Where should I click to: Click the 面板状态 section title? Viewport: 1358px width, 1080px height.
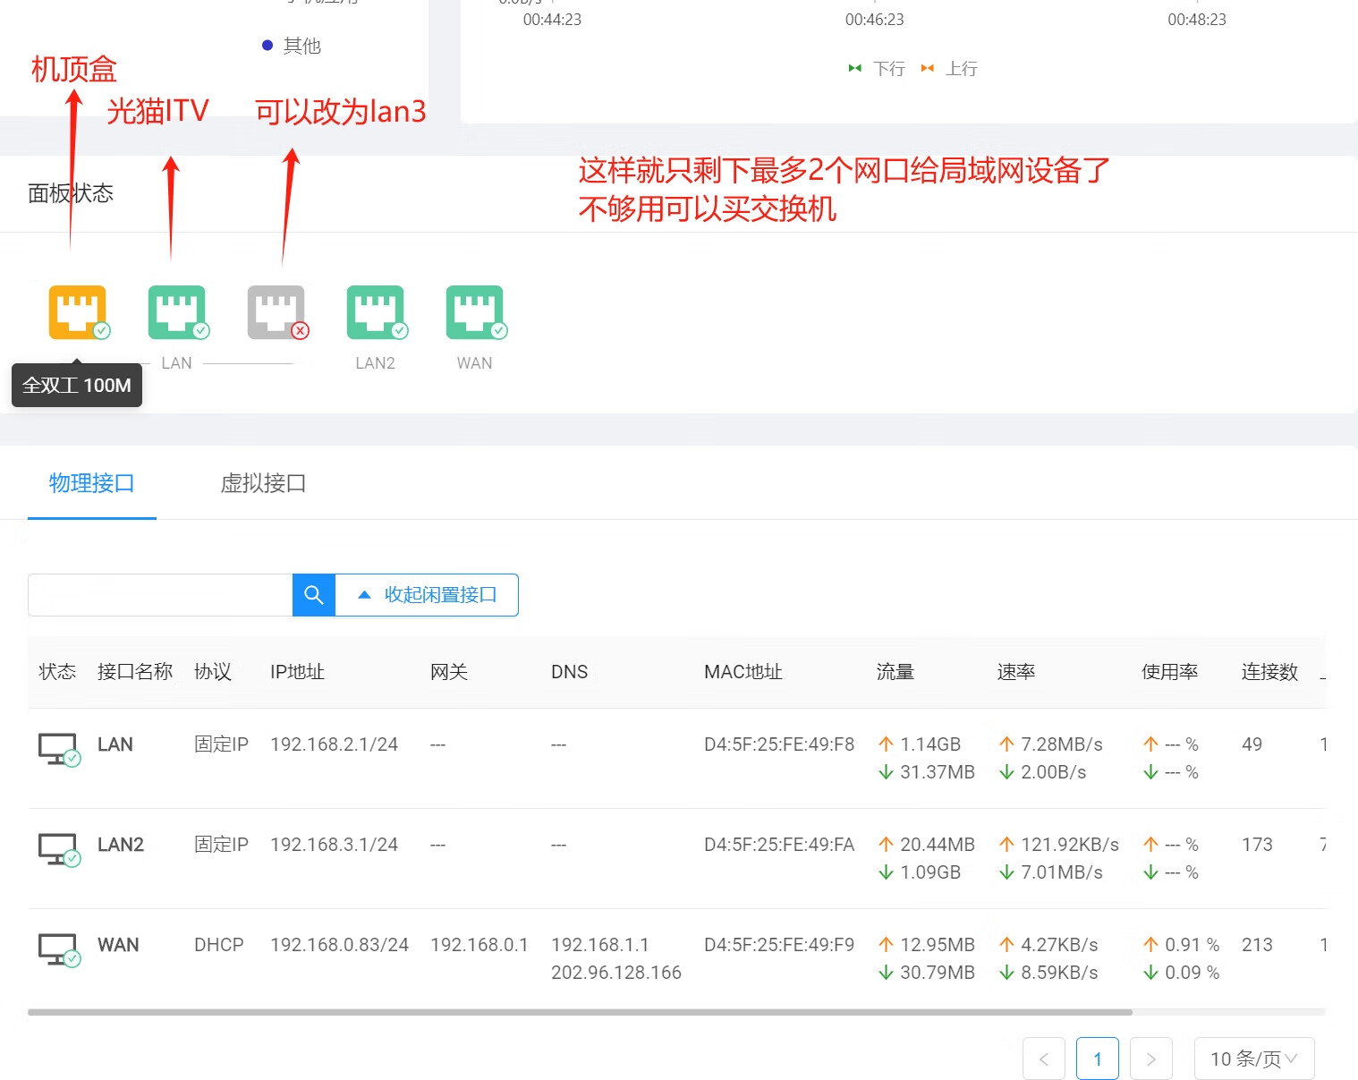coord(71,193)
